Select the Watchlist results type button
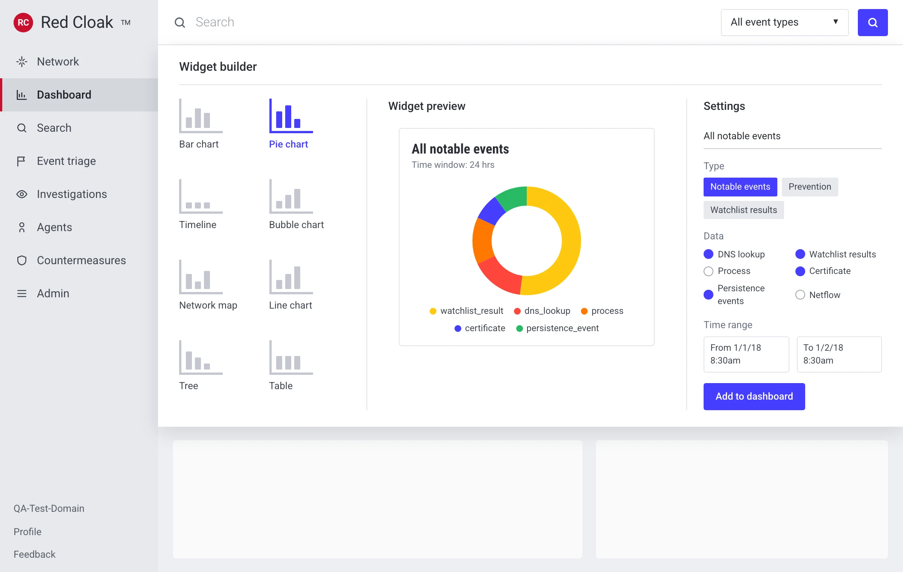 [743, 210]
